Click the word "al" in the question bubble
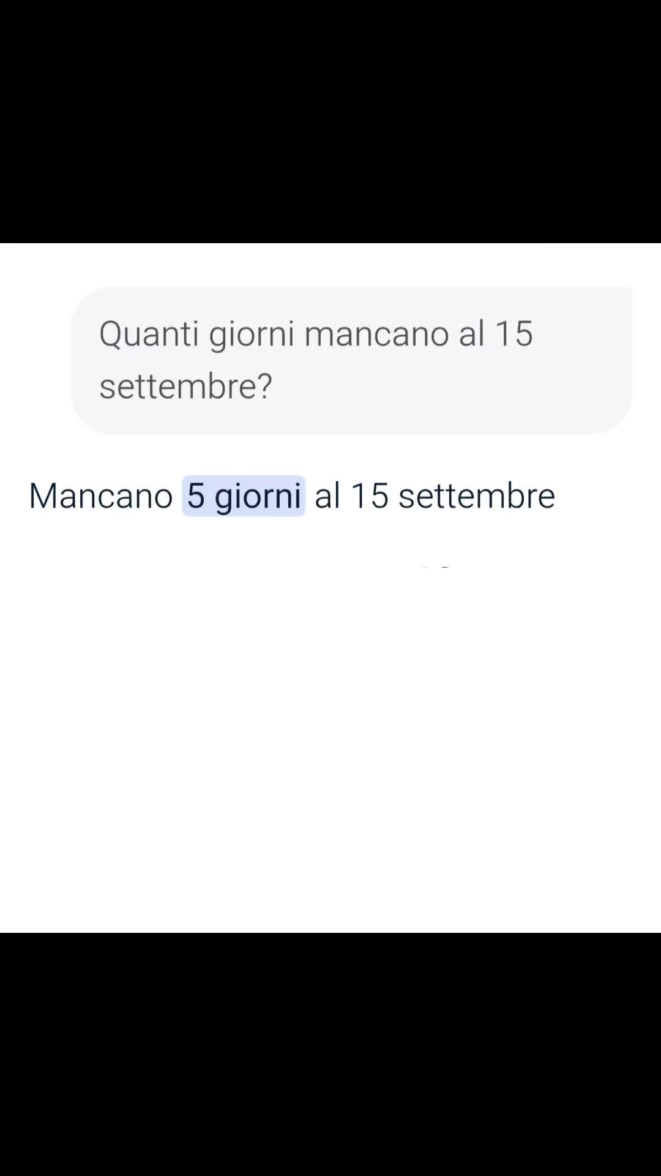Viewport: 661px width, 1176px height. click(472, 333)
